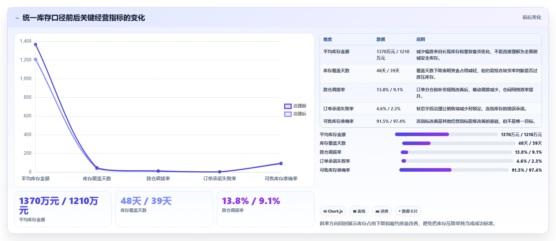
Task: Click the 平均库存金额 progress bar
Action: (446, 134)
